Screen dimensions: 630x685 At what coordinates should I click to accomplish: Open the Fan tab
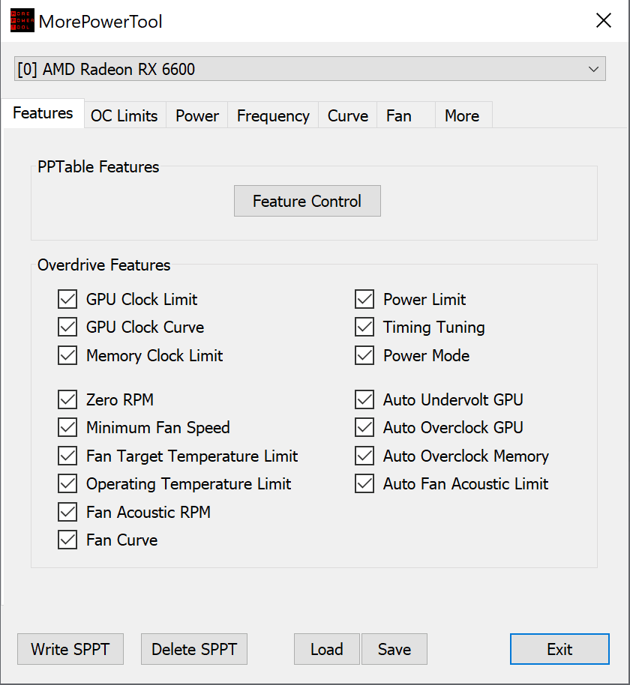coord(399,115)
